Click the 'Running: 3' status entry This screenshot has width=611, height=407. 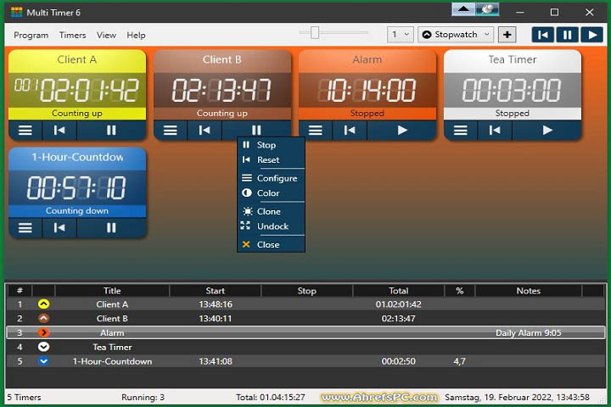[143, 398]
